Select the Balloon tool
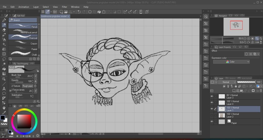The height and width of the screenshot is (140, 263). point(4,93)
